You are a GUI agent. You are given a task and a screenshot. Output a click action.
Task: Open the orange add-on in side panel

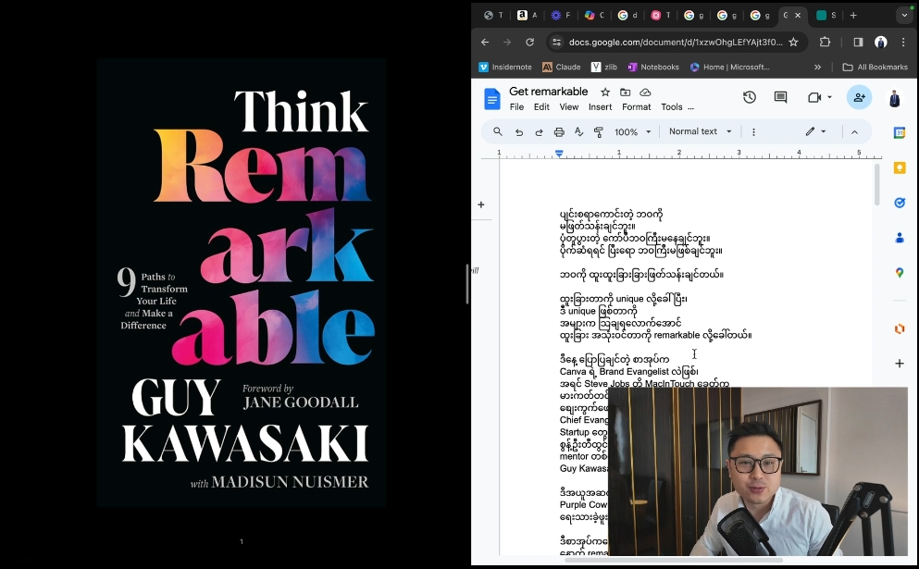[x=900, y=328]
